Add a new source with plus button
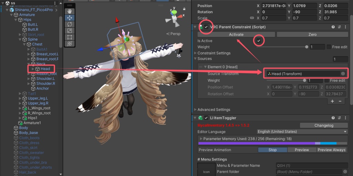The width and height of the screenshot is (353, 176). click(x=332, y=101)
